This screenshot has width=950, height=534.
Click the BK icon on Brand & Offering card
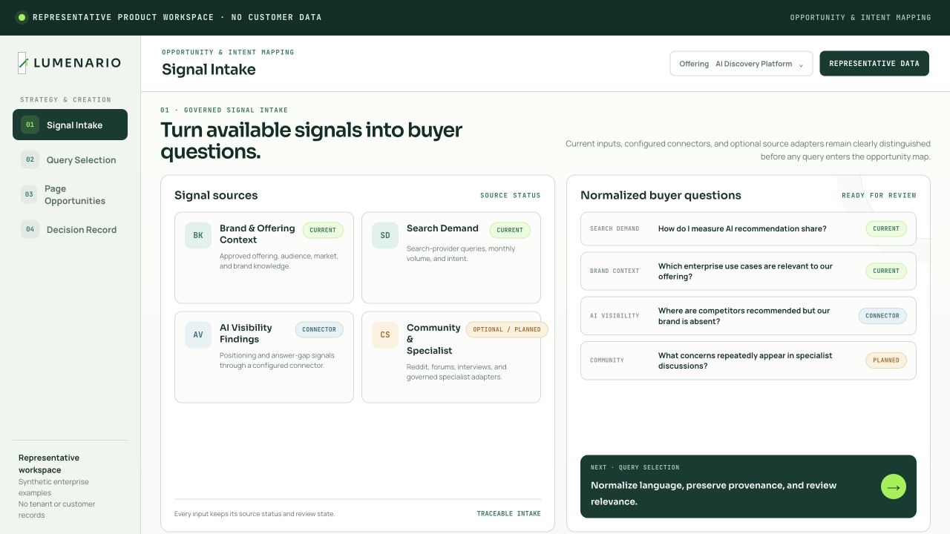(x=198, y=236)
